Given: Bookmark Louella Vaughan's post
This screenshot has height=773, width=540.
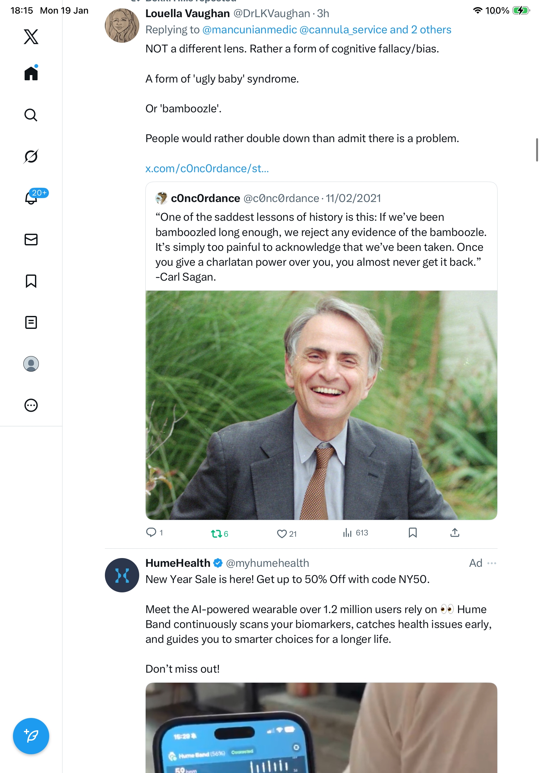Looking at the screenshot, I should click(x=412, y=532).
